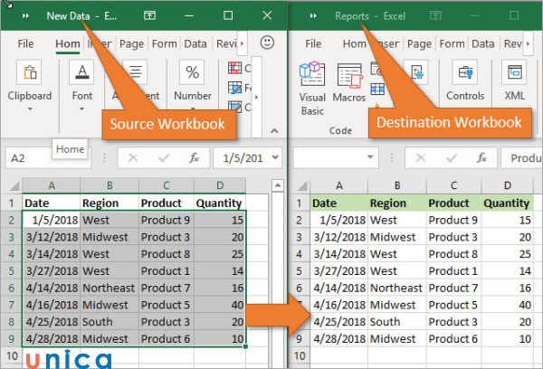Expand the Number group dropdown arrow
Screen dimensions: 543x369
coord(192,109)
